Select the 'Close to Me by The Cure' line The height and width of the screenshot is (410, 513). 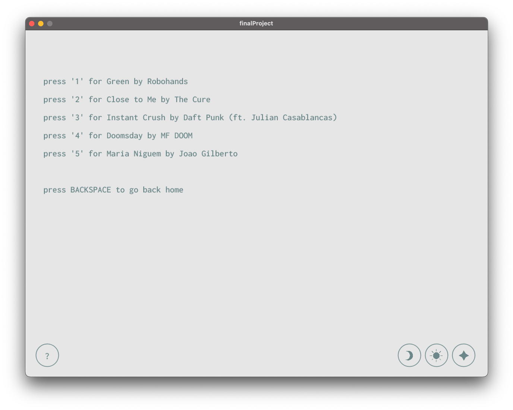[127, 100]
